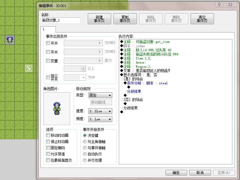
Task: Click the 角色图片 character graphic preview
Action: (57, 108)
